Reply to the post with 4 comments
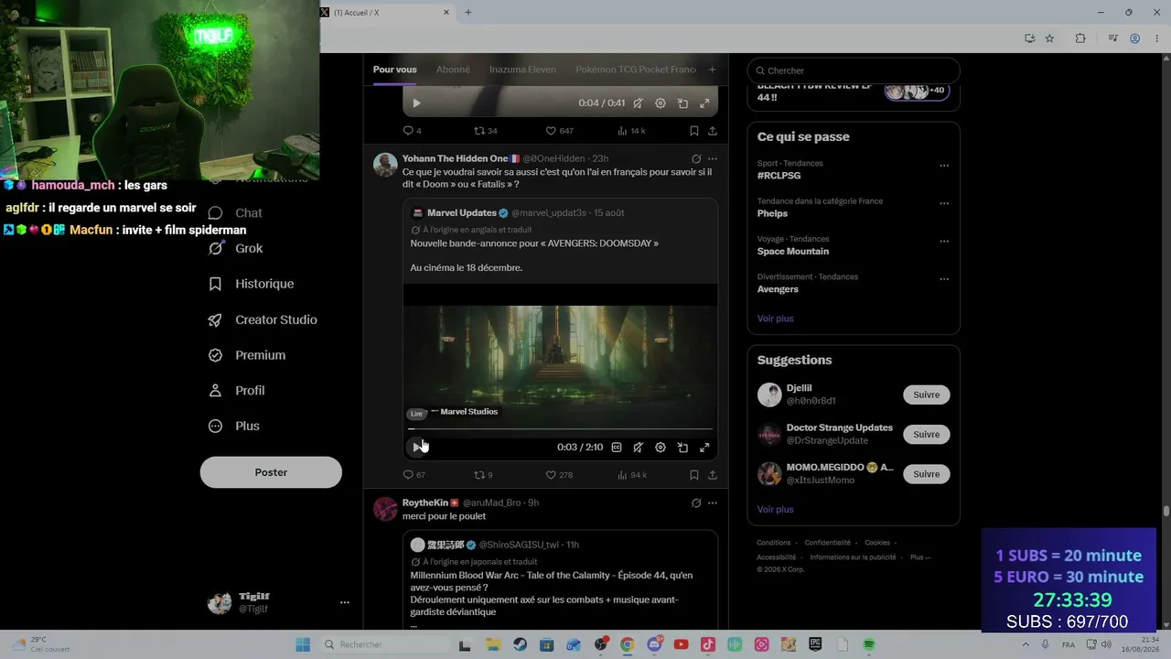 tap(413, 131)
